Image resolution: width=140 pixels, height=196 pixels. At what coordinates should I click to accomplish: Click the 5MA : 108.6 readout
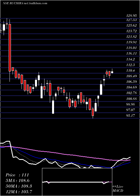point(17,181)
